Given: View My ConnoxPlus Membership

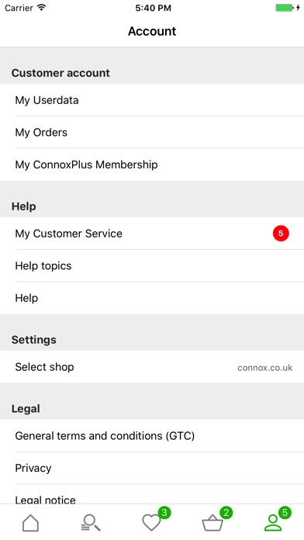Looking at the screenshot, I should [x=152, y=164].
